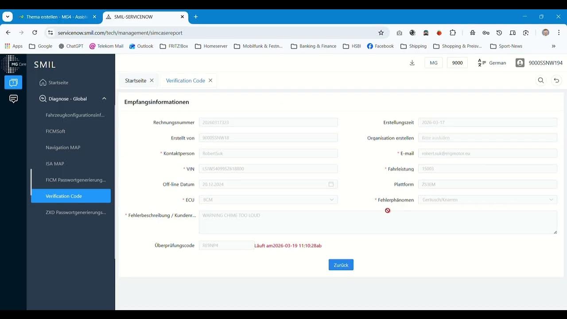
Task: Open the ECU dropdown
Action: (x=268, y=200)
